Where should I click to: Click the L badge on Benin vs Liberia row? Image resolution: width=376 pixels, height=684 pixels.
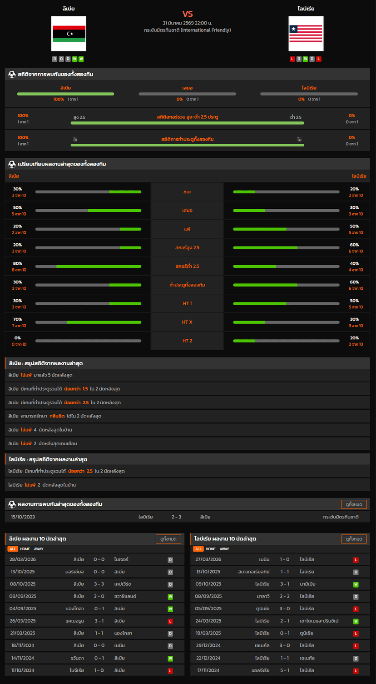pyautogui.click(x=356, y=560)
